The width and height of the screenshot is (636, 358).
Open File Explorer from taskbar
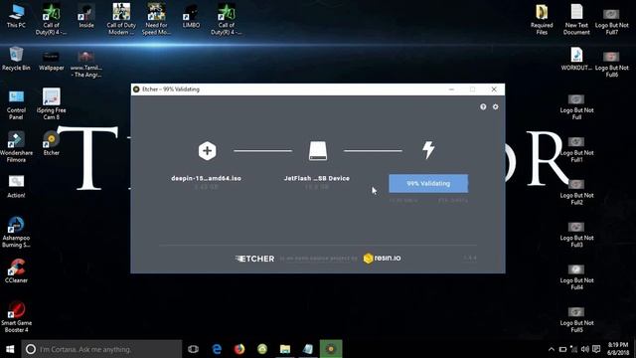(x=285, y=349)
